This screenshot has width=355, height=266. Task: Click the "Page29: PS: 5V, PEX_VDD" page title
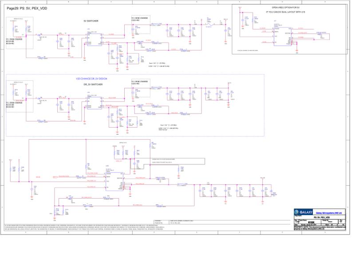coord(27,8)
